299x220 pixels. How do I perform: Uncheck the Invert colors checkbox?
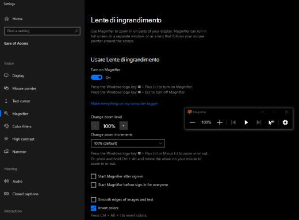coord(93,208)
